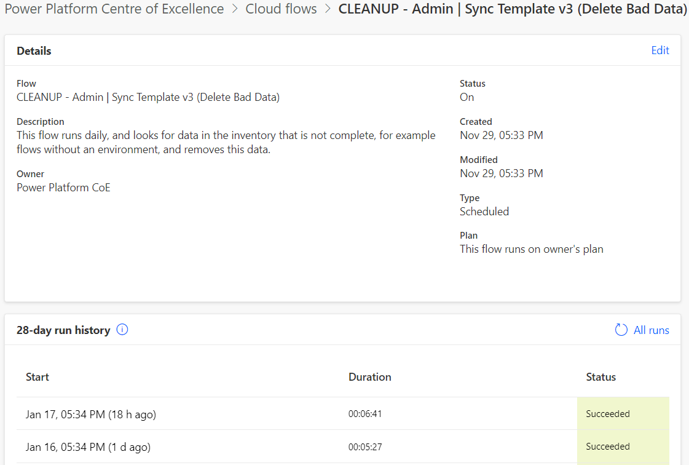Viewport: 689px width, 465px height.
Task: Click the chevron after Cloud flows breadcrumb
Action: click(328, 9)
